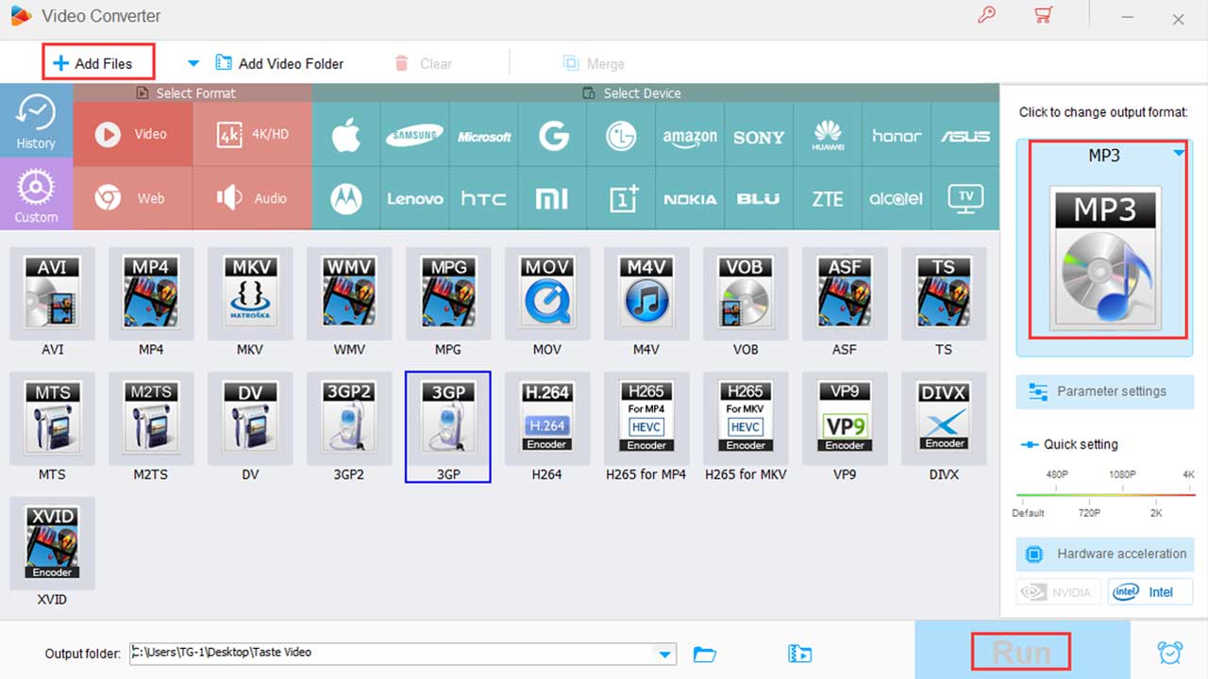Screen dimensions: 1208x679
Task: Expand the output folder path dropdown
Action: (x=665, y=654)
